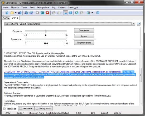Toggle the highlighted panel view toolbar button

[65, 13]
